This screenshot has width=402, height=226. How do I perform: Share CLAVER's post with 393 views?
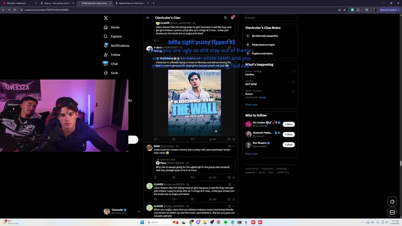click(233, 199)
